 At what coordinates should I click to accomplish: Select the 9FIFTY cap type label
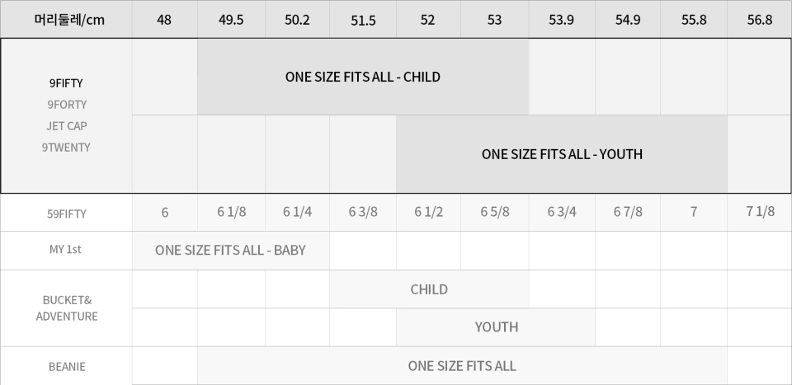pyautogui.click(x=66, y=83)
